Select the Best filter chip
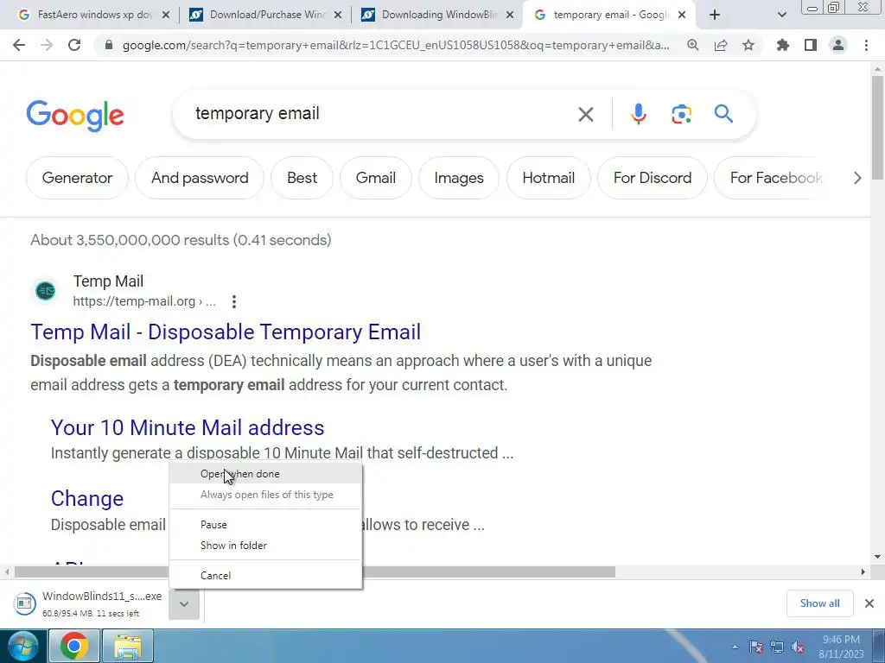The height and width of the screenshot is (663, 885). point(302,178)
